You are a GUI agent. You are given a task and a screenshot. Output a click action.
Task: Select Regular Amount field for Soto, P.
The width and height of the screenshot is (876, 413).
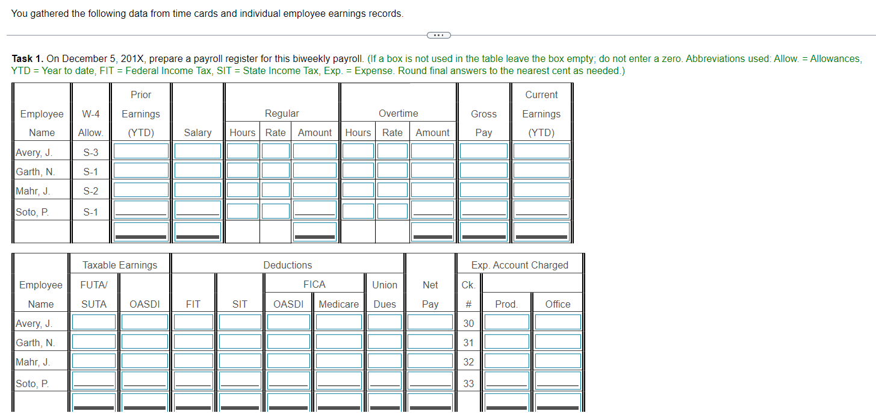[315, 209]
